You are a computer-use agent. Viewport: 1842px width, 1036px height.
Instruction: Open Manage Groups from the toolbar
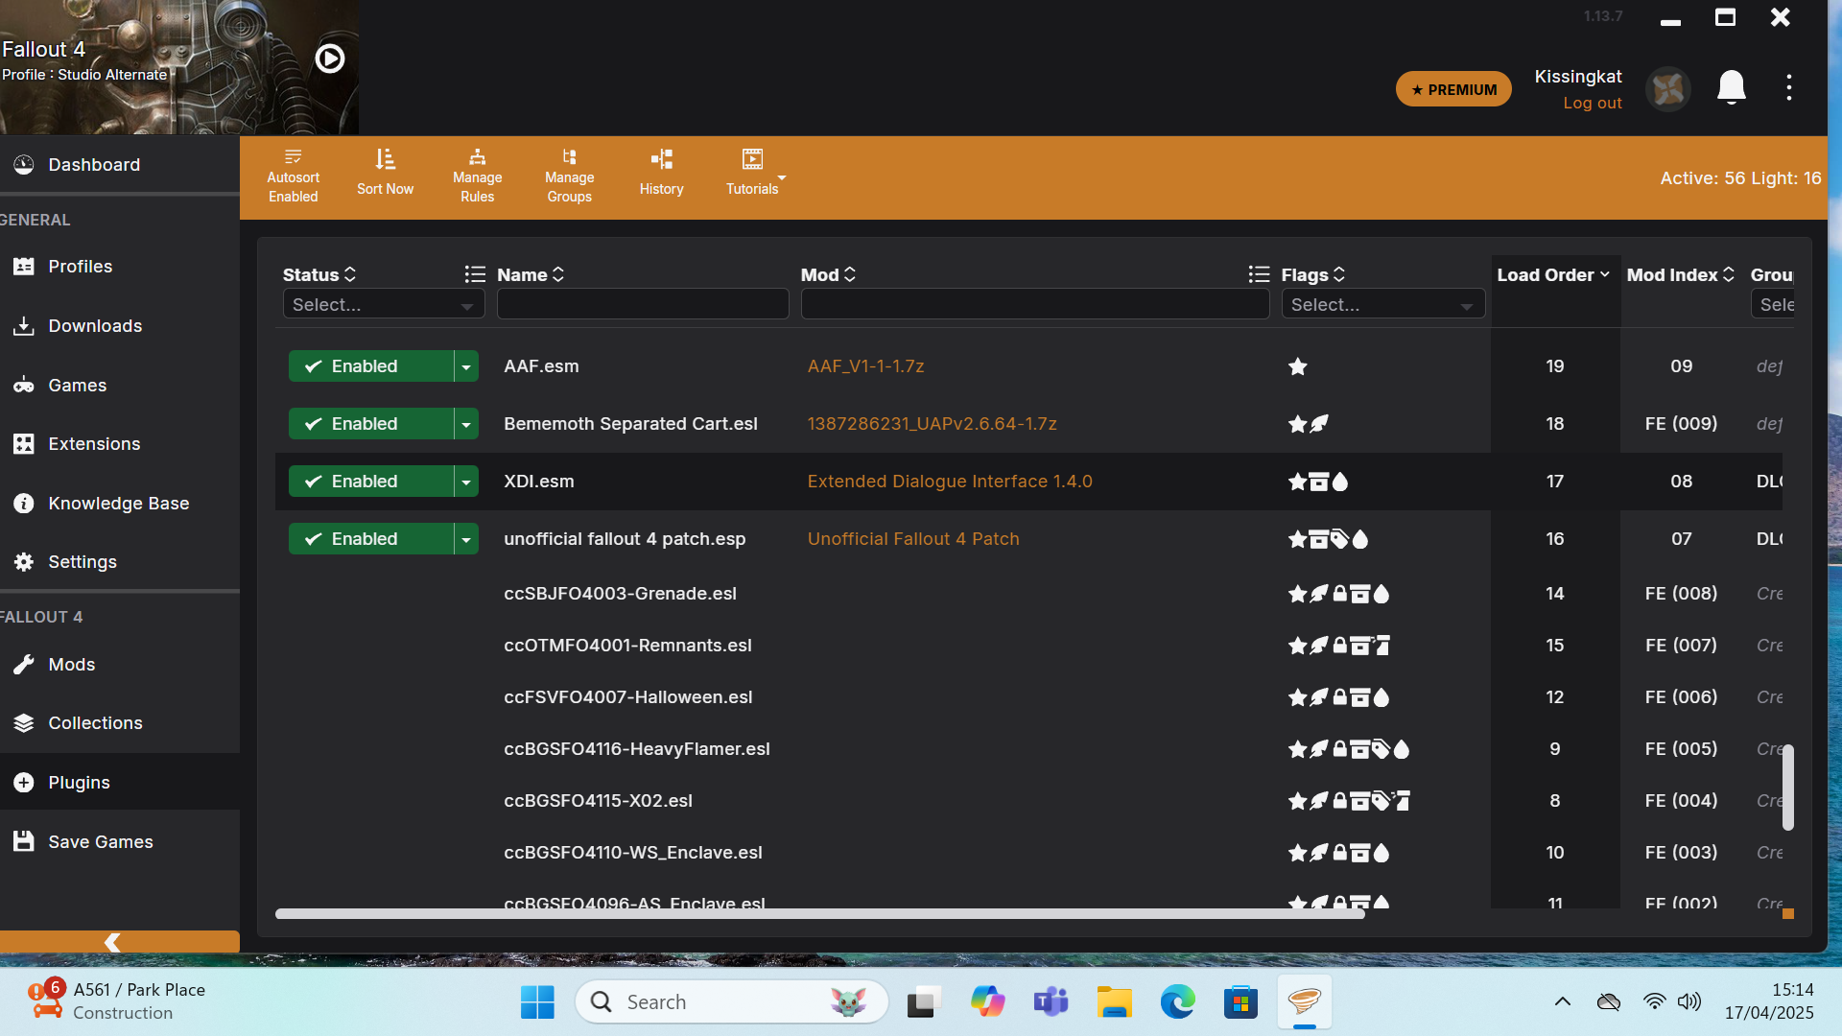(x=569, y=177)
